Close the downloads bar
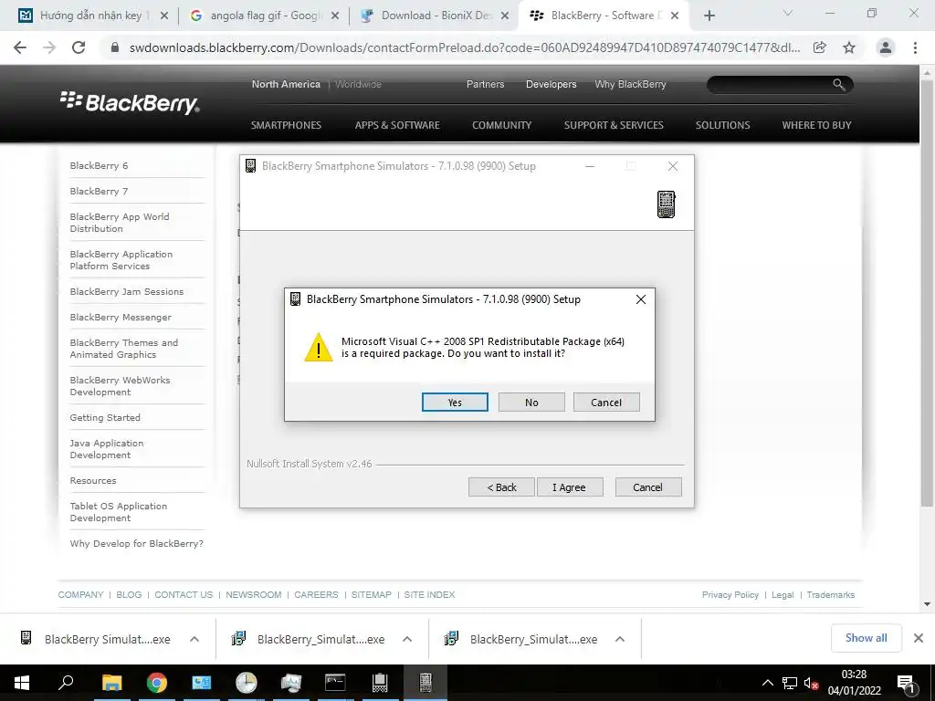 pyautogui.click(x=919, y=638)
